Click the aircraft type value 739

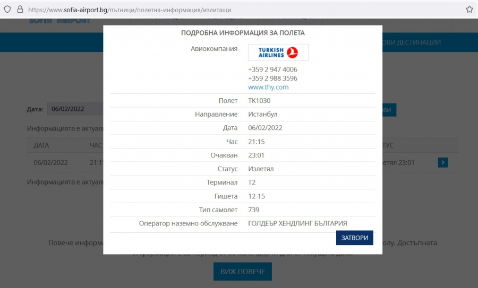click(x=254, y=210)
